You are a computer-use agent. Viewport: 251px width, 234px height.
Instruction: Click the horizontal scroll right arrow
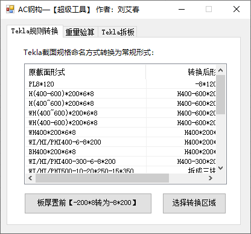pos(211,178)
